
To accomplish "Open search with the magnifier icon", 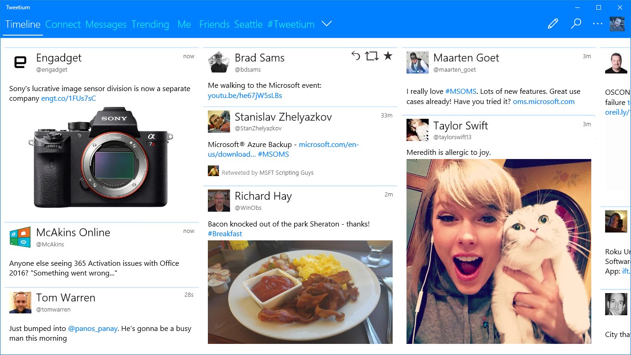I will 576,24.
